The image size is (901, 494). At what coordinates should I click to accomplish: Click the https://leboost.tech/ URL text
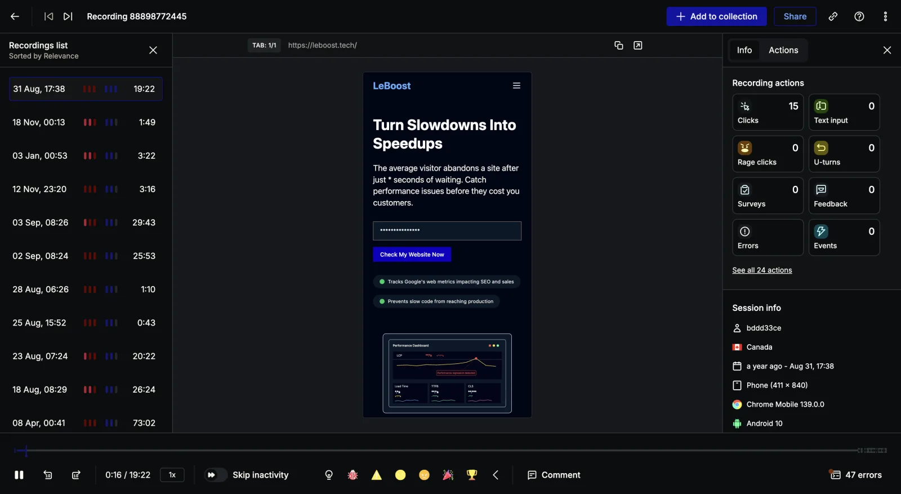[x=323, y=45]
